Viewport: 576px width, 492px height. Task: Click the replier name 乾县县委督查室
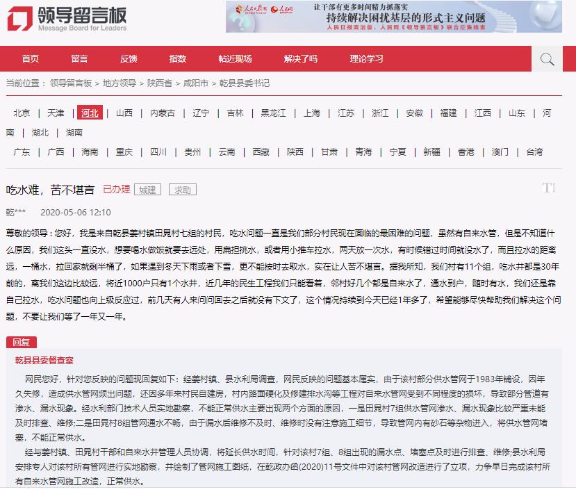44,361
